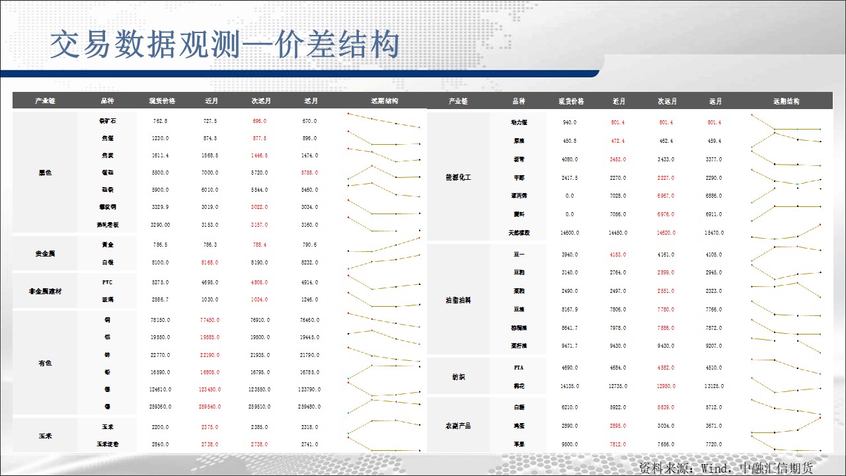This screenshot has width=846, height=476.
Task: Select the 能源化工 category cell
Action: pos(458,178)
